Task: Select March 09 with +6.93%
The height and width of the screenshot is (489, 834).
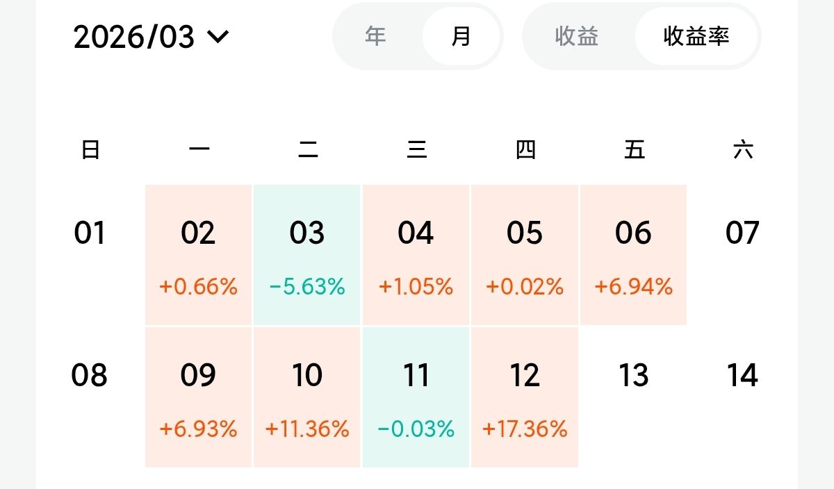Action: (x=198, y=397)
